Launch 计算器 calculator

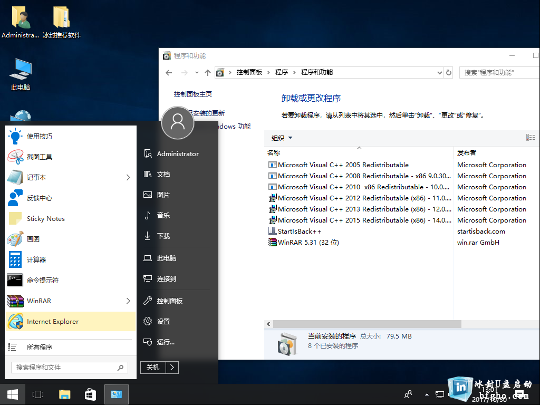71,259
